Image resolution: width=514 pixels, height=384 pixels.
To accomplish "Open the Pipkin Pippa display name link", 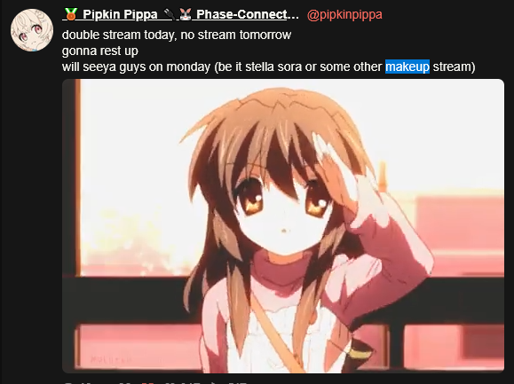I will click(x=120, y=14).
